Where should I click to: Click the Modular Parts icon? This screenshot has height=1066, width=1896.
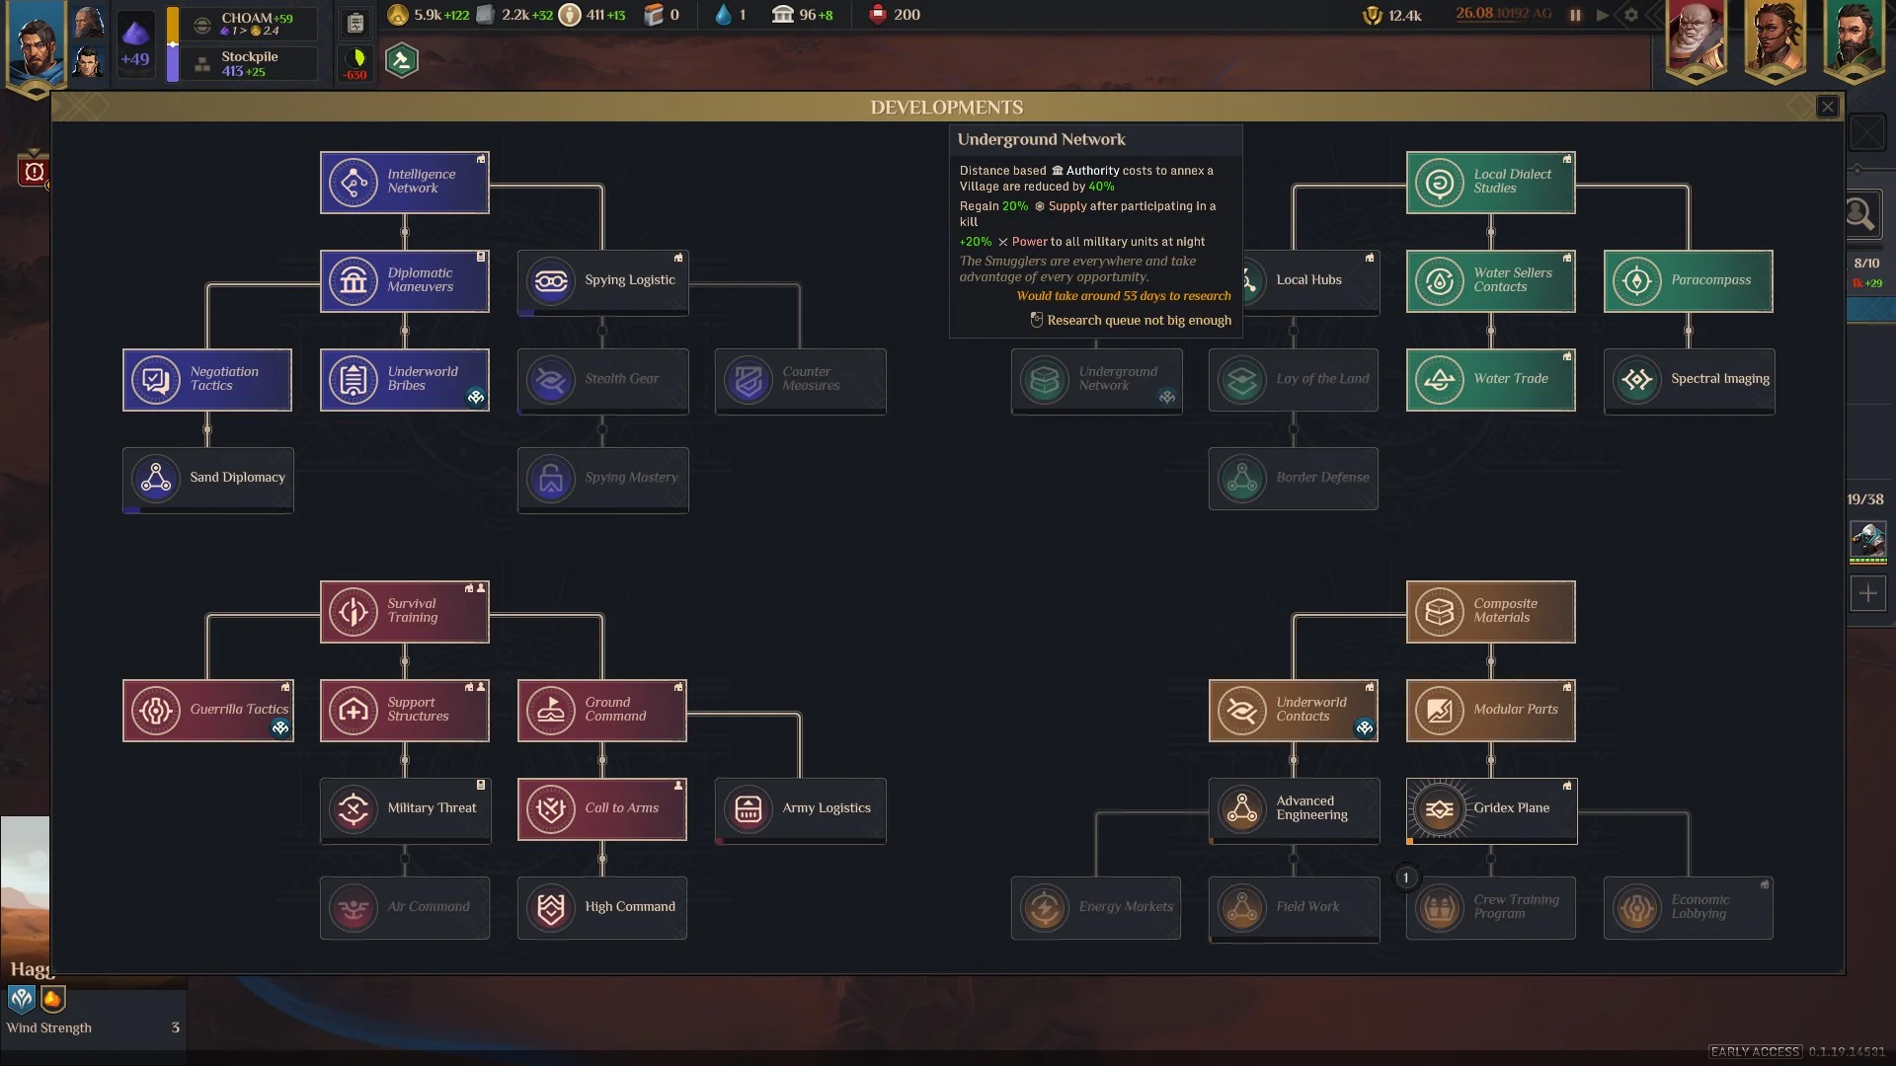pyautogui.click(x=1440, y=711)
